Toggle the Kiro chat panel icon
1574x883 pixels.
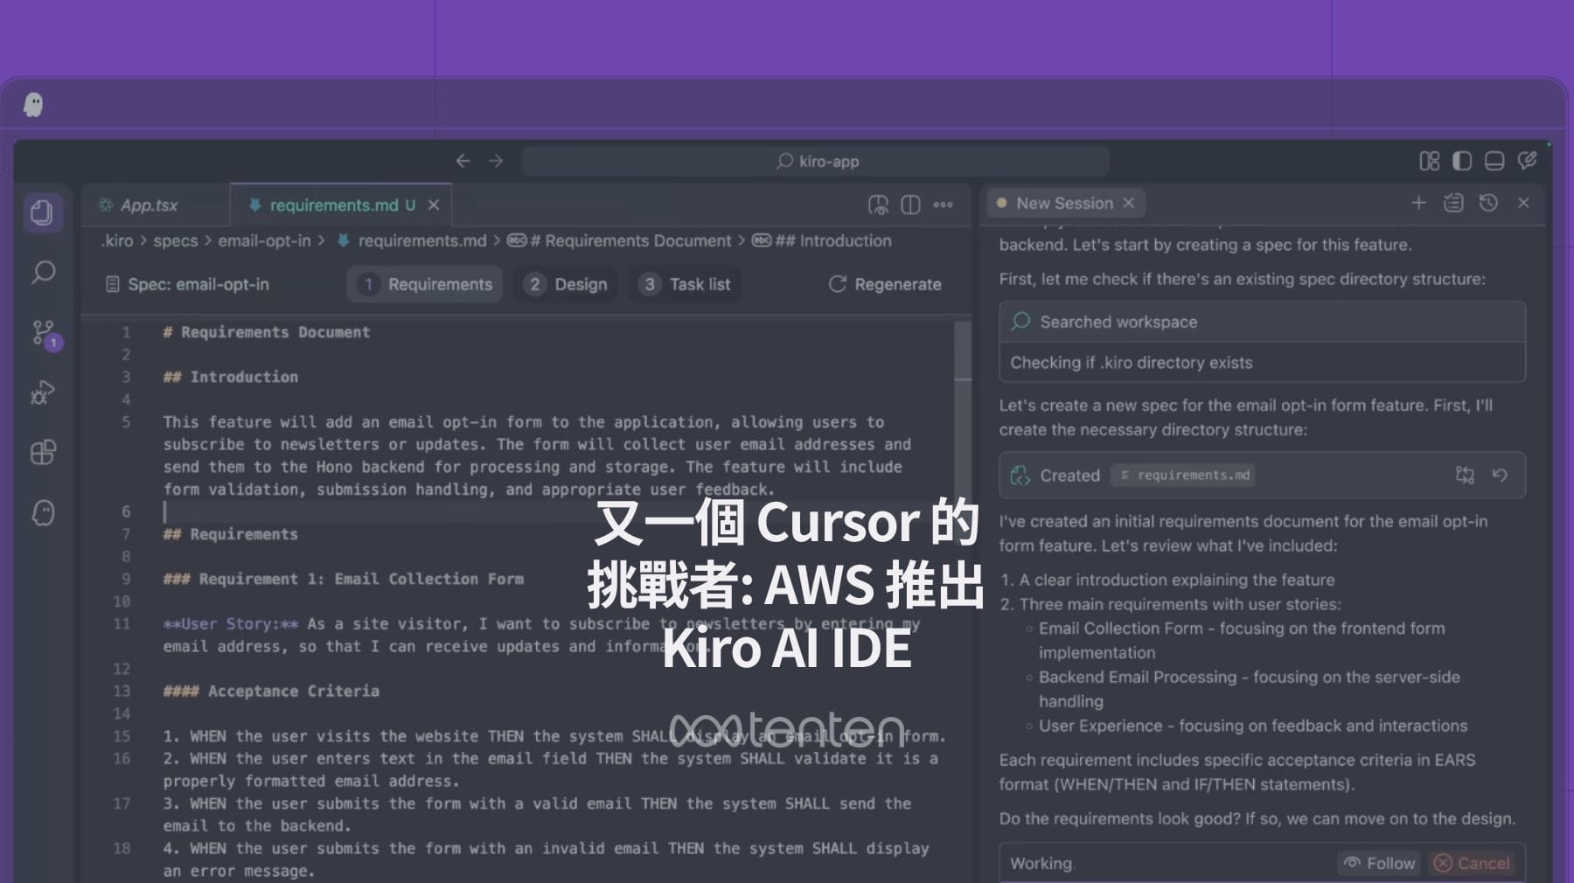click(1528, 160)
